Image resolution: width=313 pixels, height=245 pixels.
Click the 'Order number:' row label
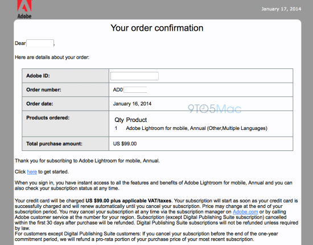44,89
